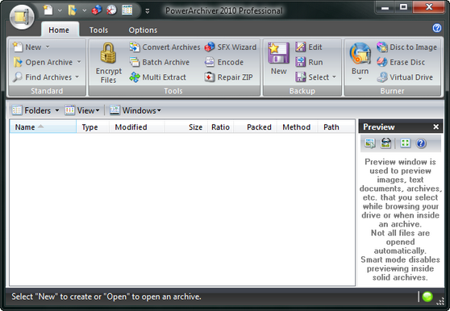Click Erase Disc tool

401,62
